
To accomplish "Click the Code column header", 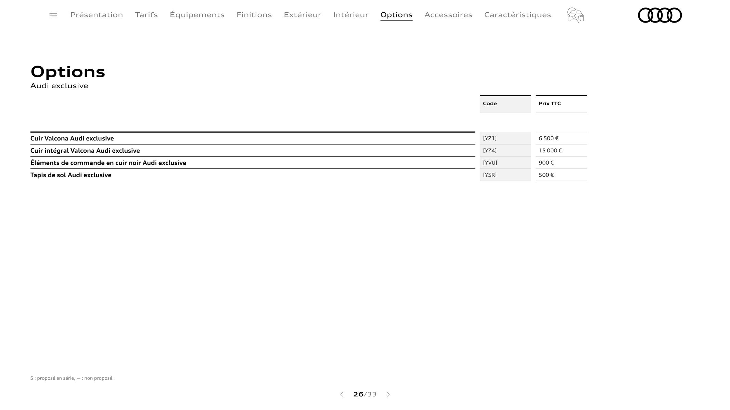I will tap(505, 104).
